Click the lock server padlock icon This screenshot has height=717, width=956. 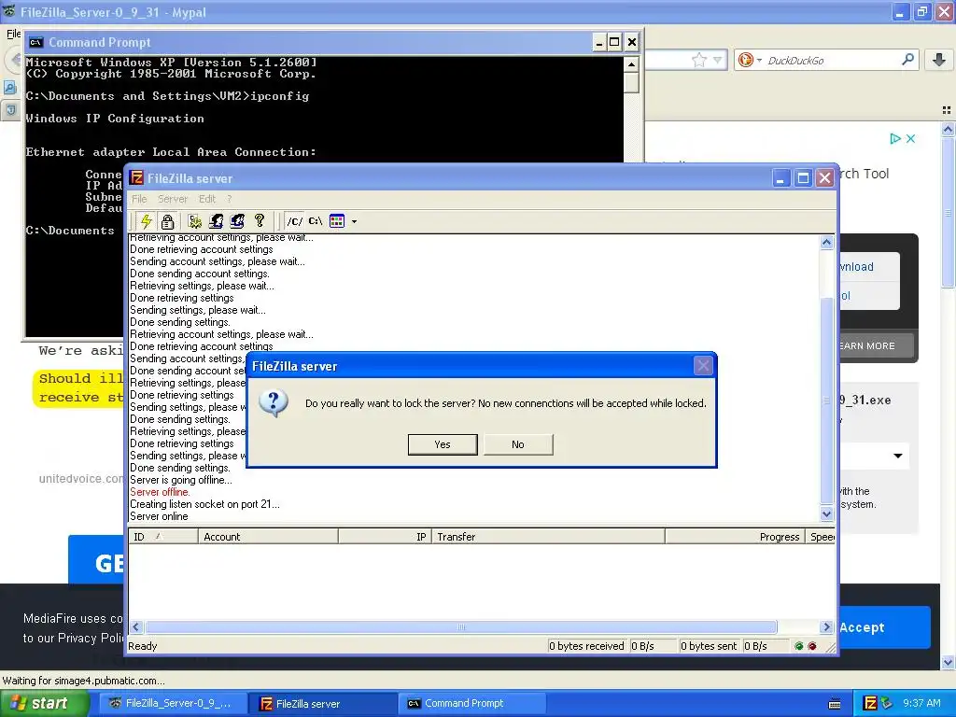(168, 220)
